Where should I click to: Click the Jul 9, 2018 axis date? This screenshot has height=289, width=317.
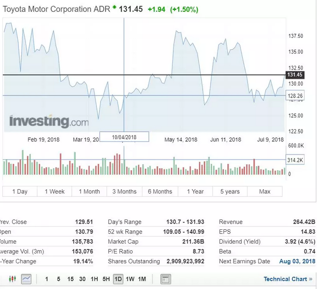(x=271, y=140)
